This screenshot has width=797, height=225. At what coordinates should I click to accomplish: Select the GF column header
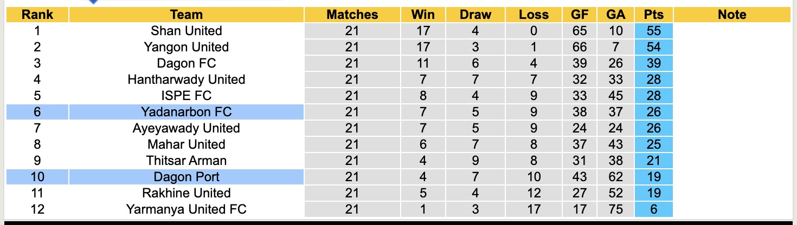(x=580, y=15)
